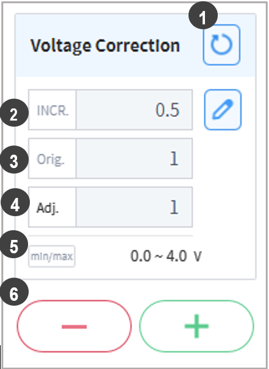Click the green plus button

pyautogui.click(x=196, y=326)
